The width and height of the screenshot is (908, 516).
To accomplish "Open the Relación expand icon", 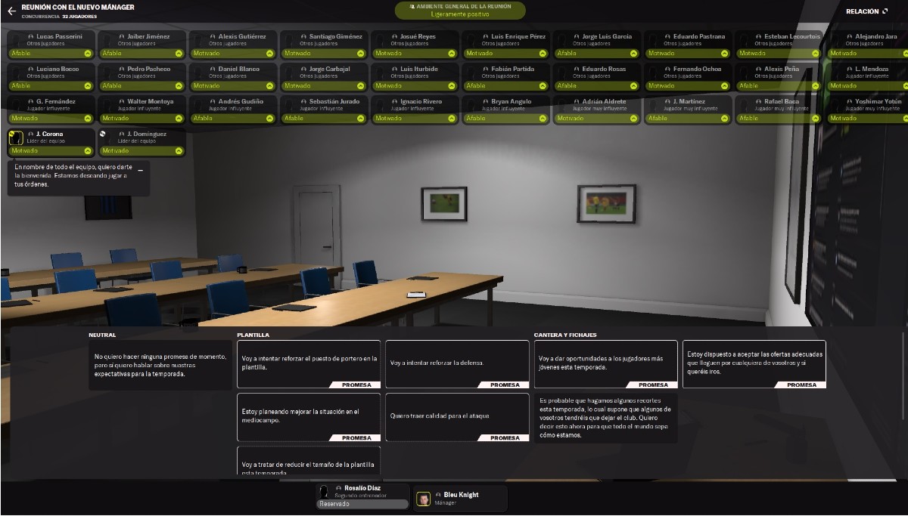I will point(885,11).
